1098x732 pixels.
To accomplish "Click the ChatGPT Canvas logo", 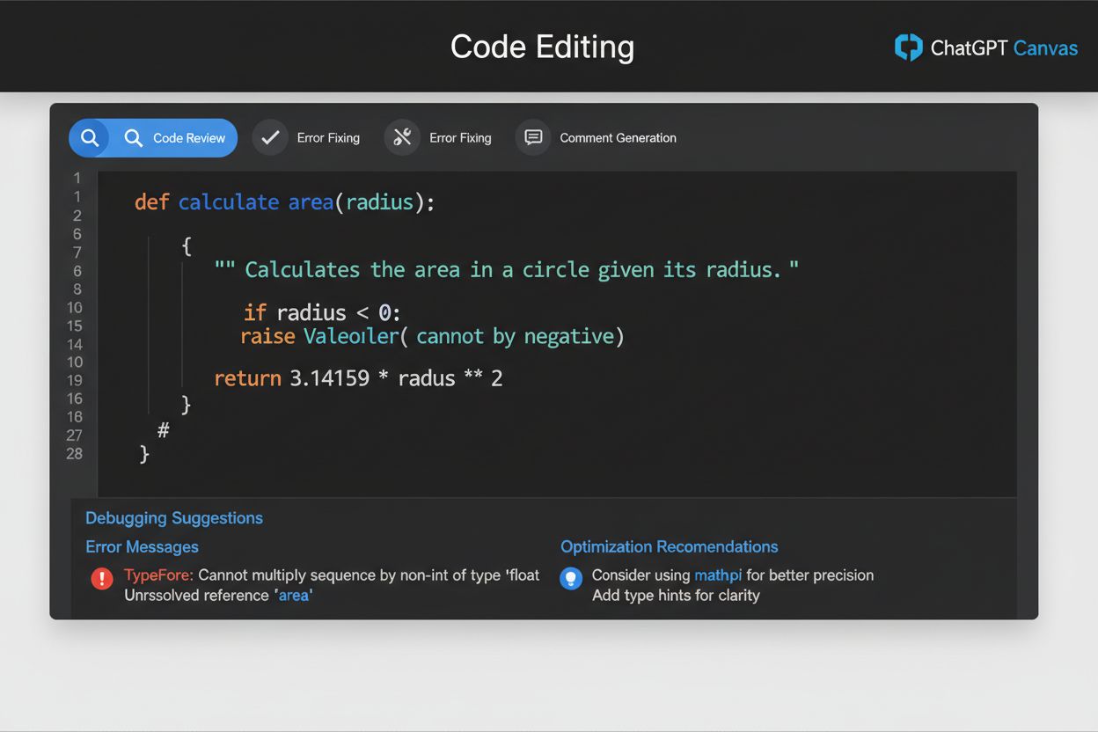I will [x=984, y=48].
